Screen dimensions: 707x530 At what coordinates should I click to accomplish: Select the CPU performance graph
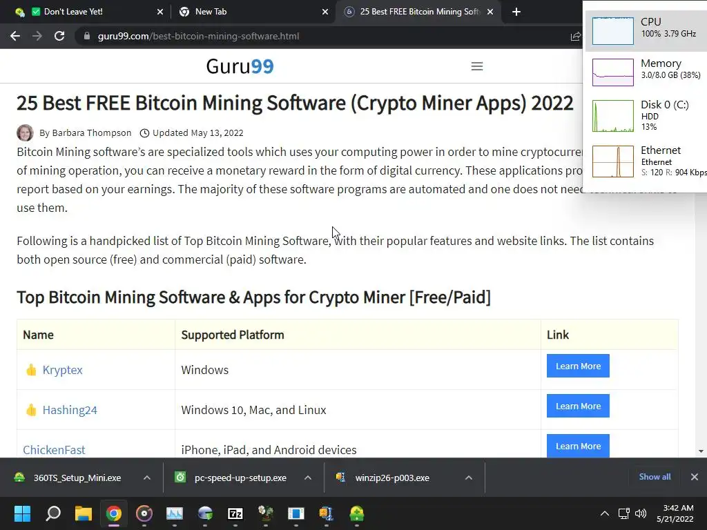pos(613,31)
